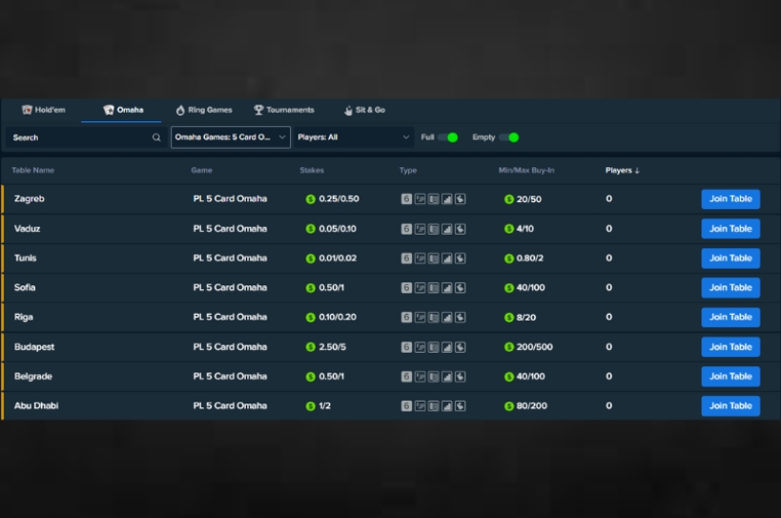Click the stairs chart icon in Vaduz row

click(447, 229)
